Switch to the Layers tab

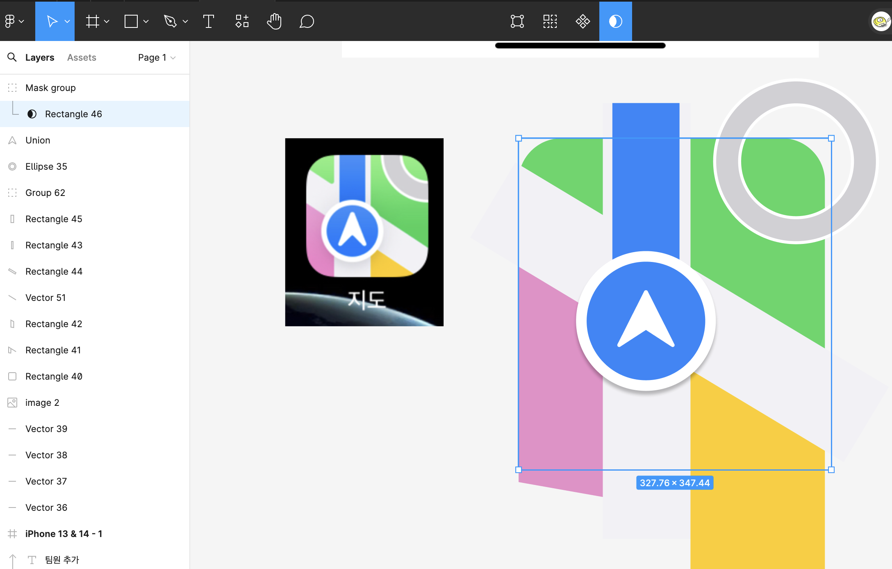coord(39,57)
